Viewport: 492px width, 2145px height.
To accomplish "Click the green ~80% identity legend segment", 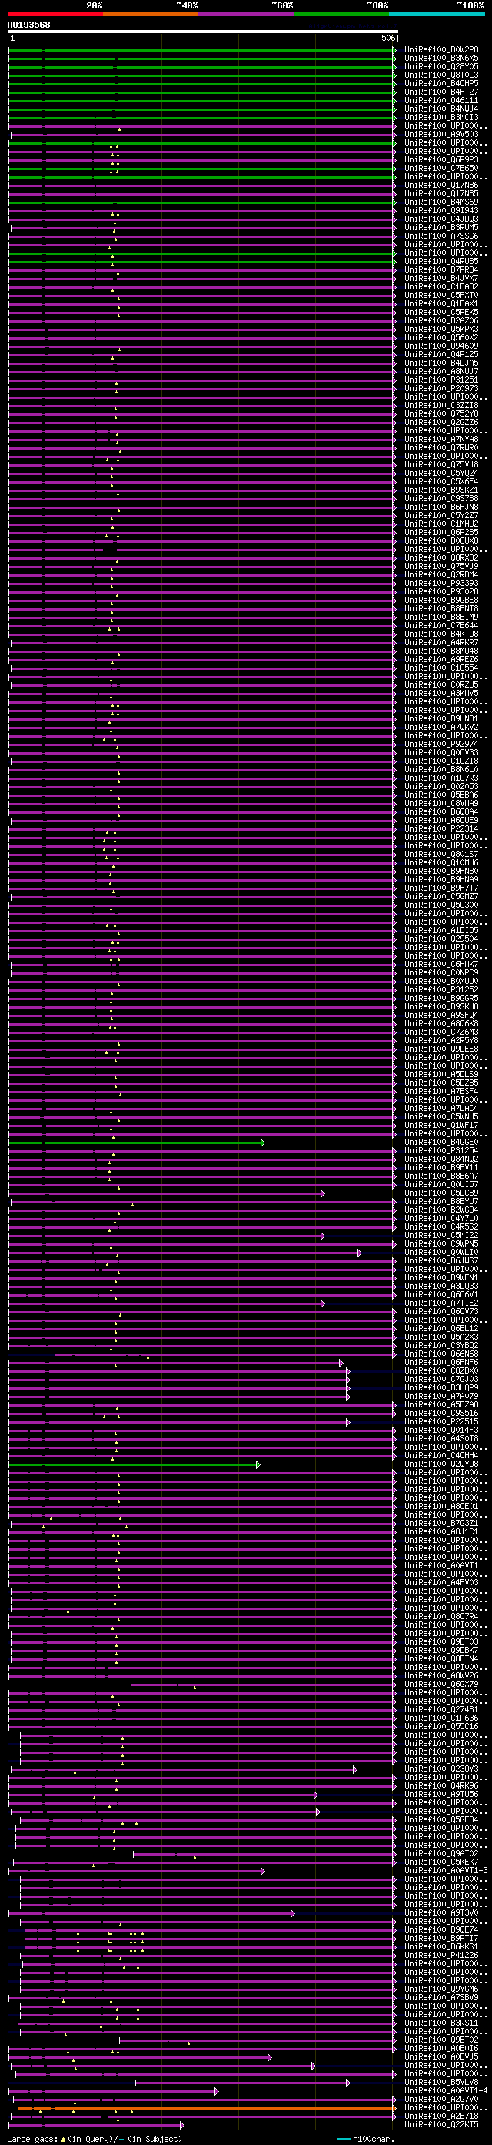I will (x=341, y=14).
